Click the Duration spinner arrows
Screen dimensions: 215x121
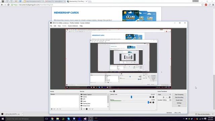click(170, 100)
